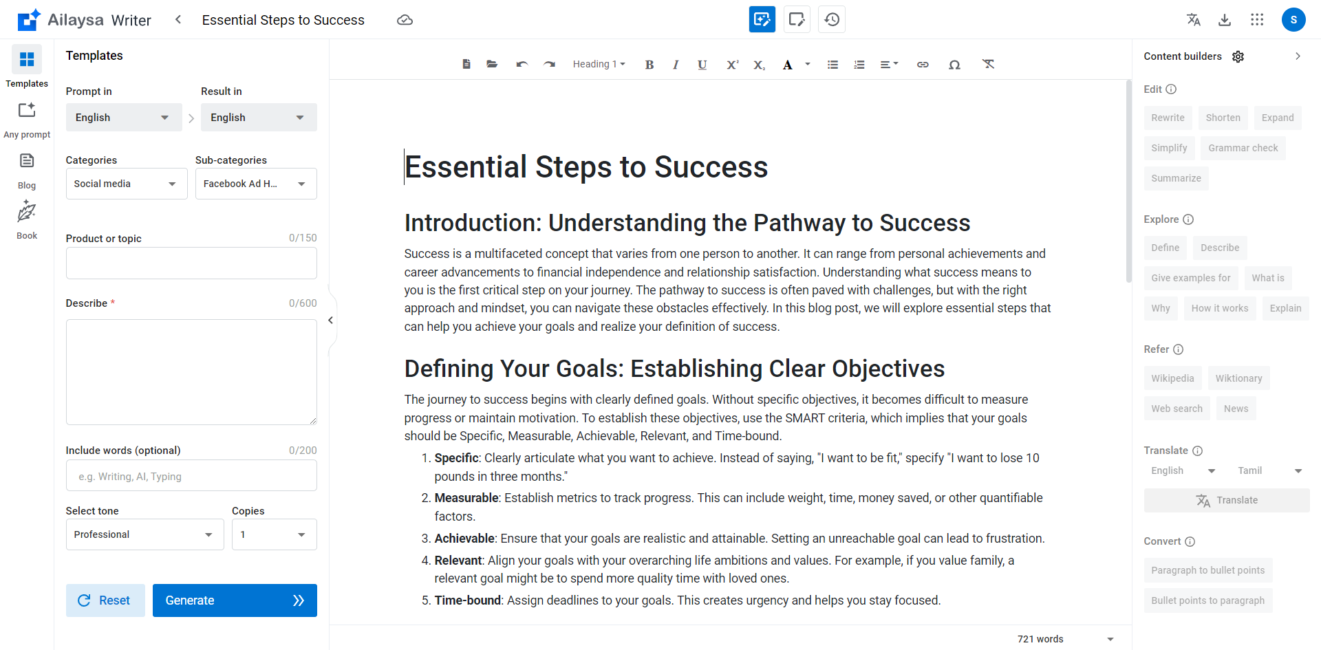Download the document via download icon

point(1225,20)
